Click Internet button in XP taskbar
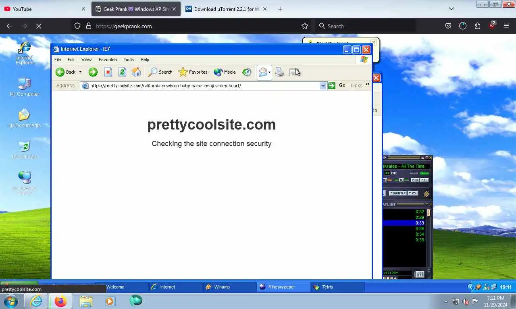 tap(175, 287)
